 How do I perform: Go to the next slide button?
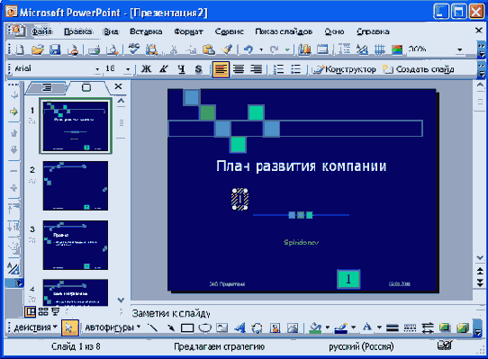click(x=480, y=283)
